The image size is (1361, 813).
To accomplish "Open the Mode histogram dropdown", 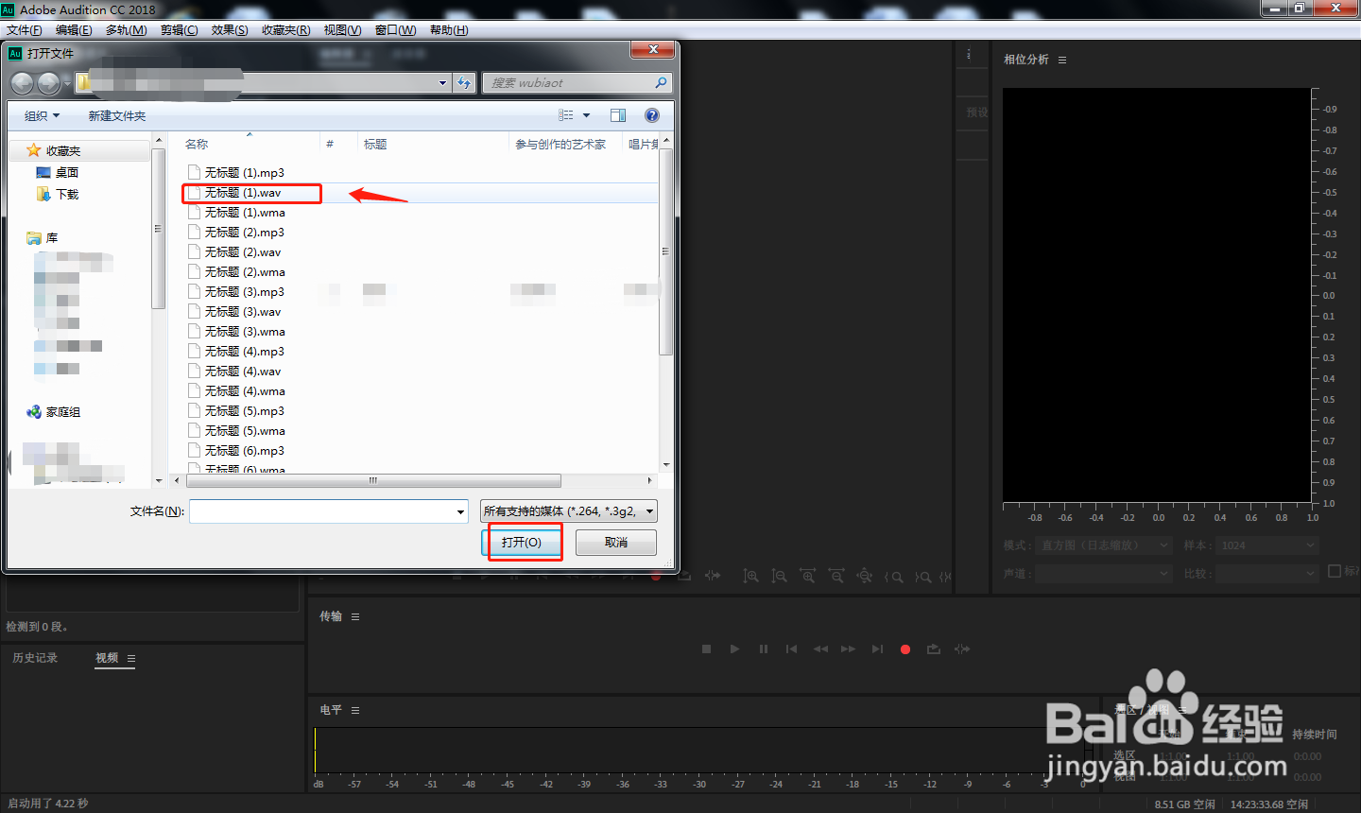I will point(1104,545).
